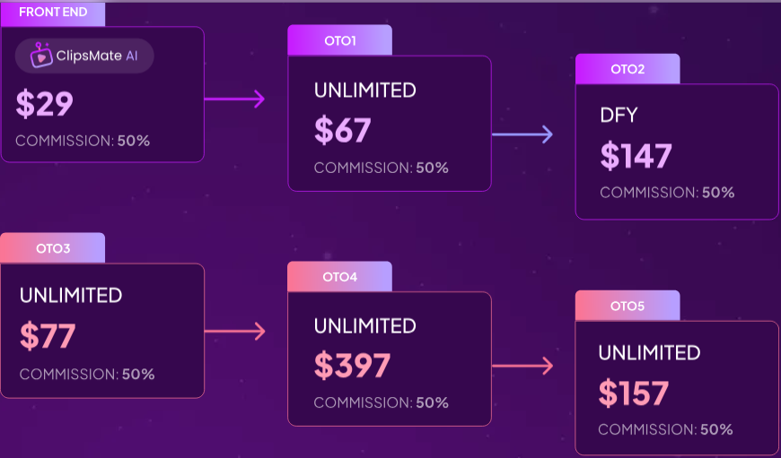Select the $147 DFY price

[636, 157]
